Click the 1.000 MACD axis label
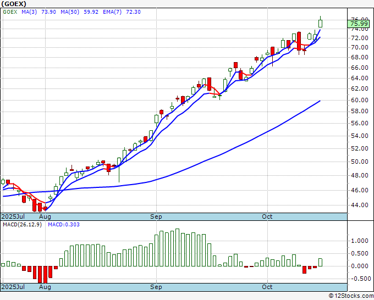This screenshot has width=374, height=300. [360, 241]
